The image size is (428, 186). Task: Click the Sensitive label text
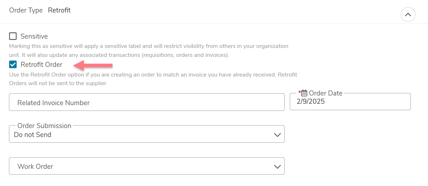point(34,36)
